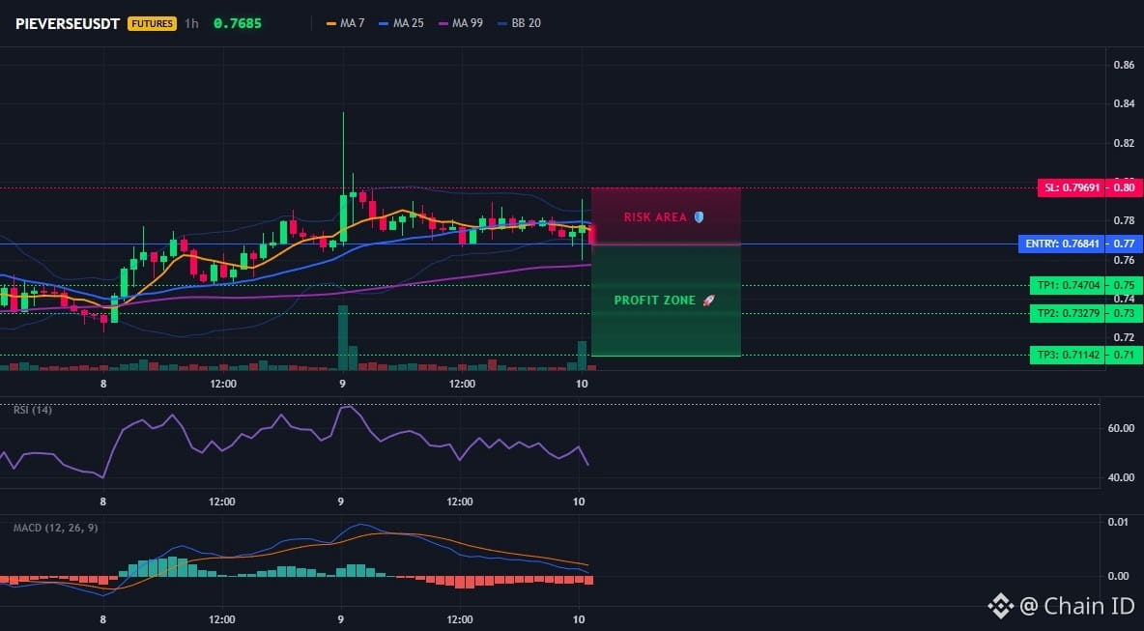The height and width of the screenshot is (631, 1144).
Task: Click the ENTRY: 0.76841 price label
Action: pos(1062,244)
